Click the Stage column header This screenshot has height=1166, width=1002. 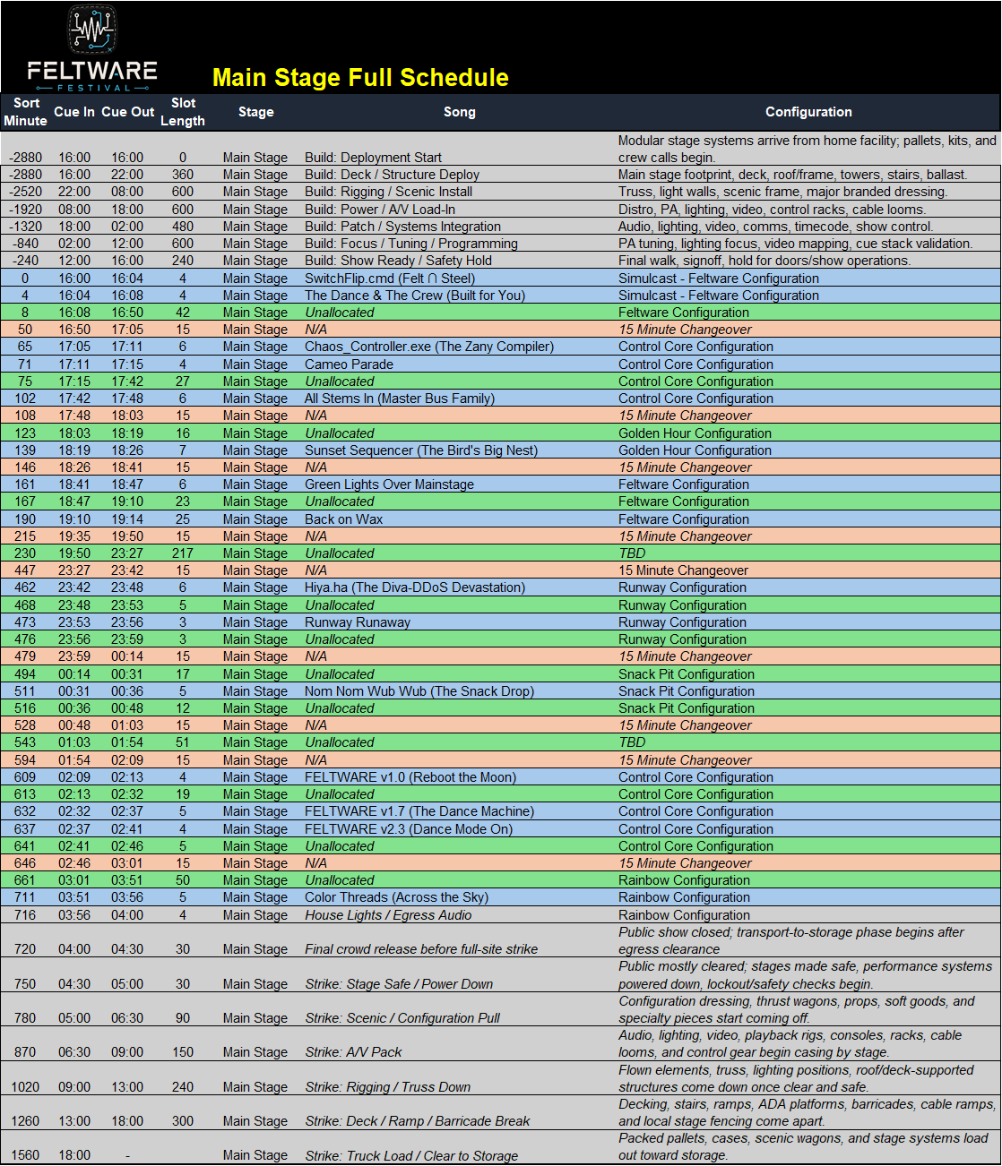(x=256, y=112)
